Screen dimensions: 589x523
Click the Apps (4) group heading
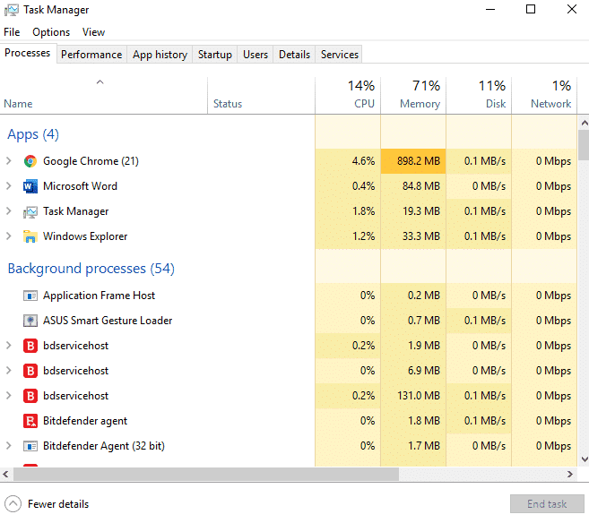tap(33, 134)
